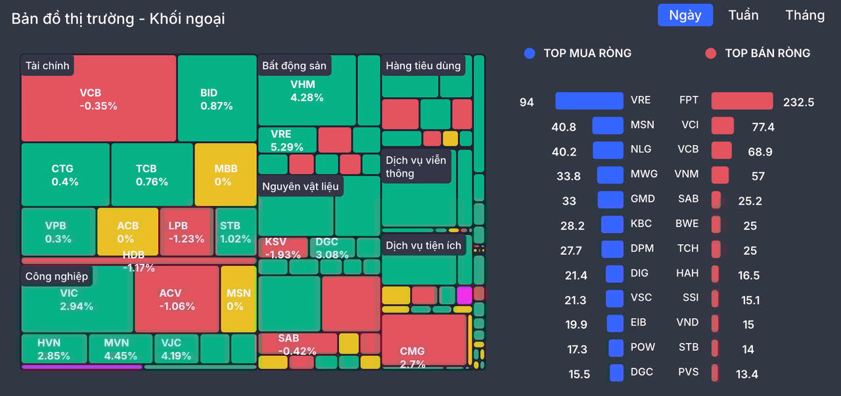The image size is (841, 396).
Task: Select the magenta tile in Dịch vụ tiện ích
Action: (465, 295)
